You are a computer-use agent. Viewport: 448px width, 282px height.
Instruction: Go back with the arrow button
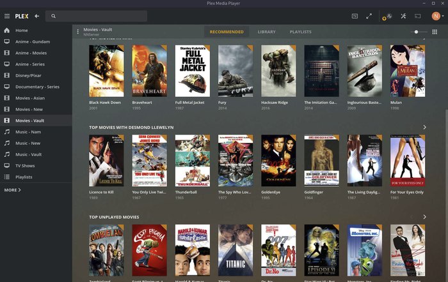(x=37, y=16)
